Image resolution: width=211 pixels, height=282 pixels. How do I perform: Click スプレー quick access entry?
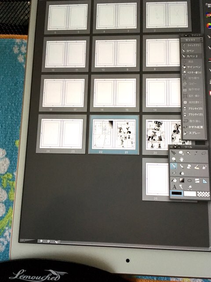194,133
